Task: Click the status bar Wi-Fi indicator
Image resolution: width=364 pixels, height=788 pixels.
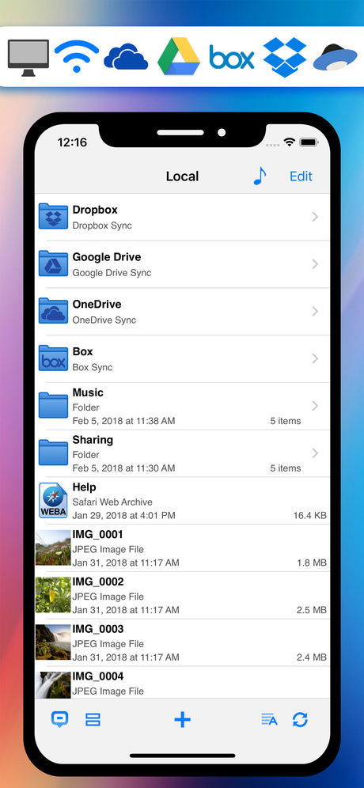Action: pyautogui.click(x=289, y=142)
